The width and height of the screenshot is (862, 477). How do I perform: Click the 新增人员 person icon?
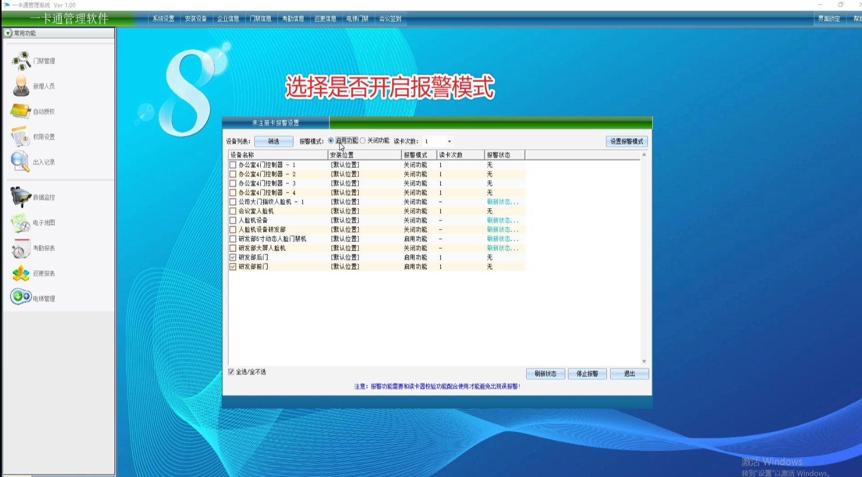pos(21,86)
